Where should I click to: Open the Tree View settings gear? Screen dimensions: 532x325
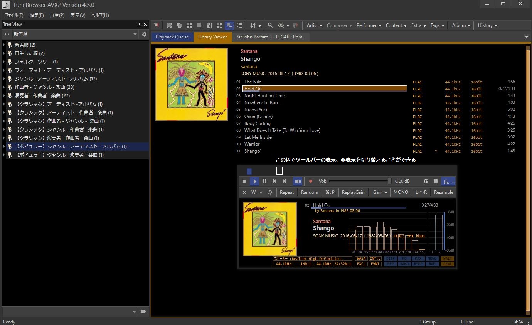click(x=144, y=34)
